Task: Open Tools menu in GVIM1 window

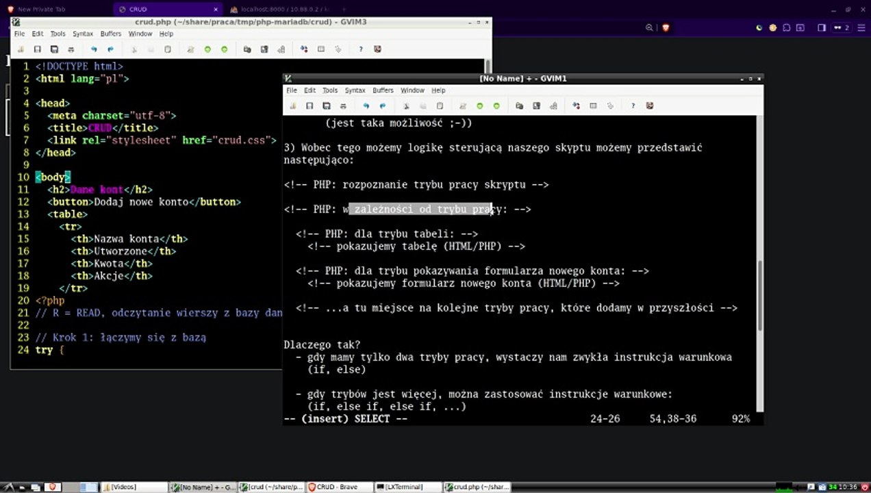Action: pos(330,90)
